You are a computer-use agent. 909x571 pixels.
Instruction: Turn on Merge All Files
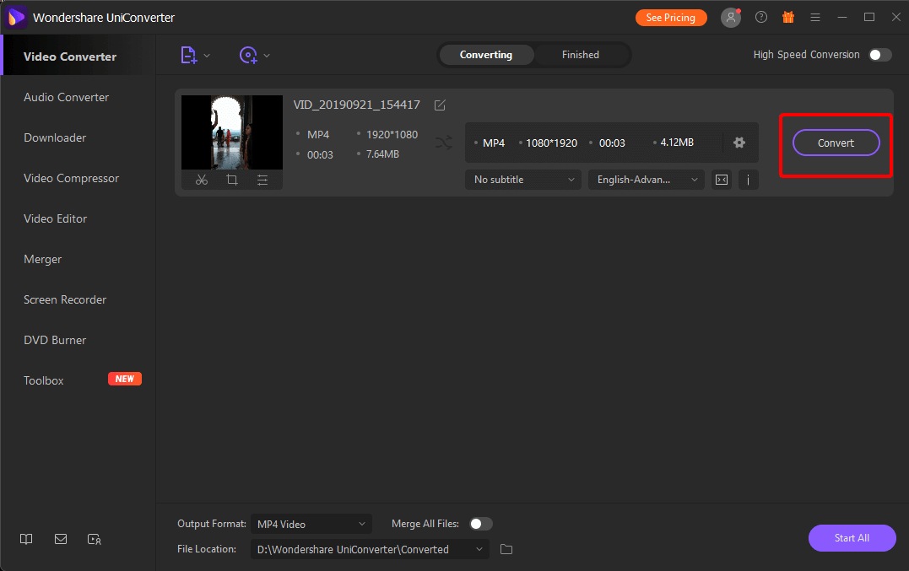(480, 523)
